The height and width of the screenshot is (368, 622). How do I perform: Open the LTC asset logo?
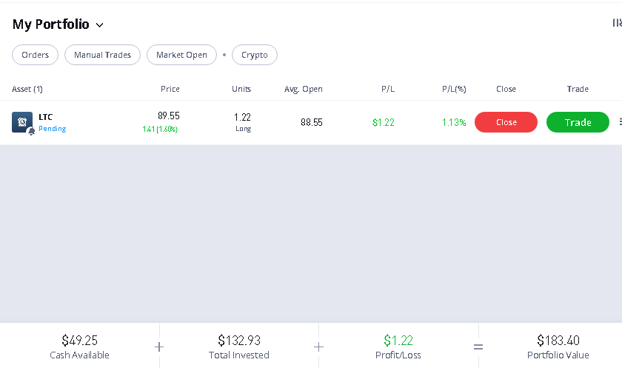pyautogui.click(x=22, y=121)
